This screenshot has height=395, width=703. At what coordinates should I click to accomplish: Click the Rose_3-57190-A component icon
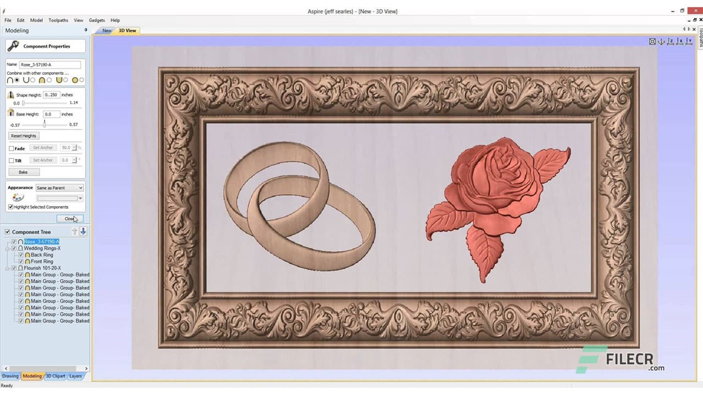tap(21, 241)
